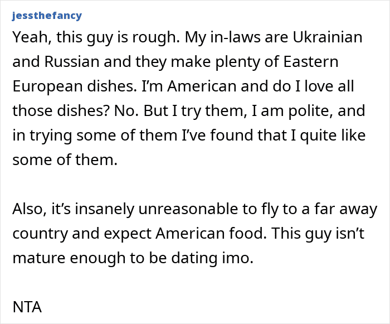This screenshot has height=324, width=390.
Task: Open the jessthefancy user profile link
Action: tap(46, 16)
